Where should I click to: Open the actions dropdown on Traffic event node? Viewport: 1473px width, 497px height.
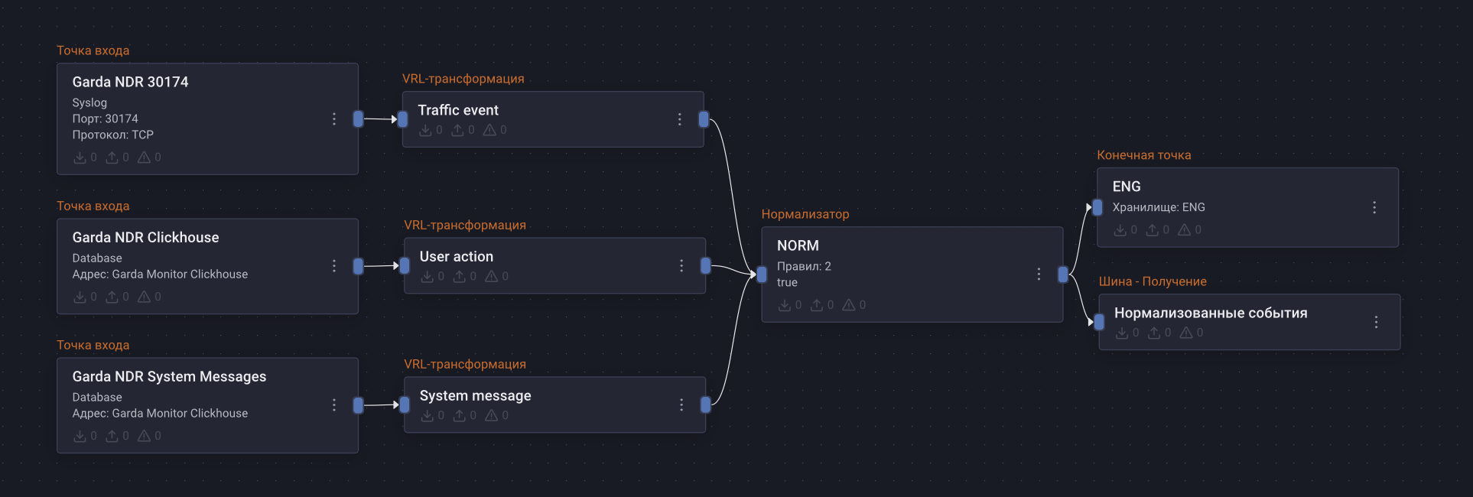pos(680,119)
